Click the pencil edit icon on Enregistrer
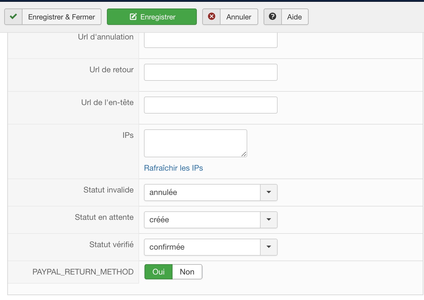The width and height of the screenshot is (424, 300). coord(133,17)
